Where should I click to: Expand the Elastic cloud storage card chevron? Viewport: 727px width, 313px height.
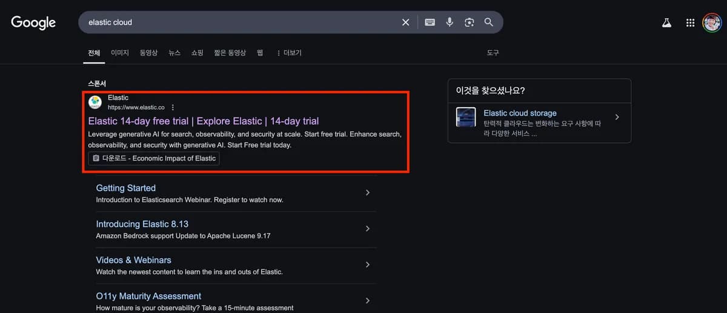point(617,117)
